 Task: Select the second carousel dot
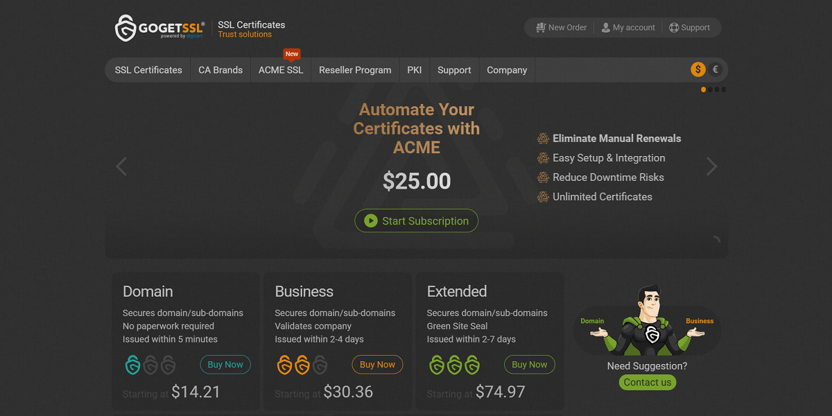pyautogui.click(x=711, y=89)
